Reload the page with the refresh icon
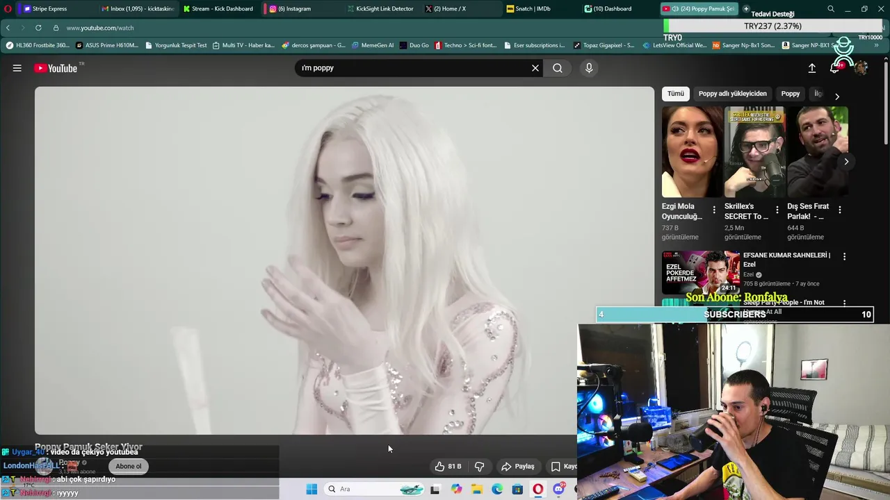The height and width of the screenshot is (500, 890). click(x=38, y=28)
